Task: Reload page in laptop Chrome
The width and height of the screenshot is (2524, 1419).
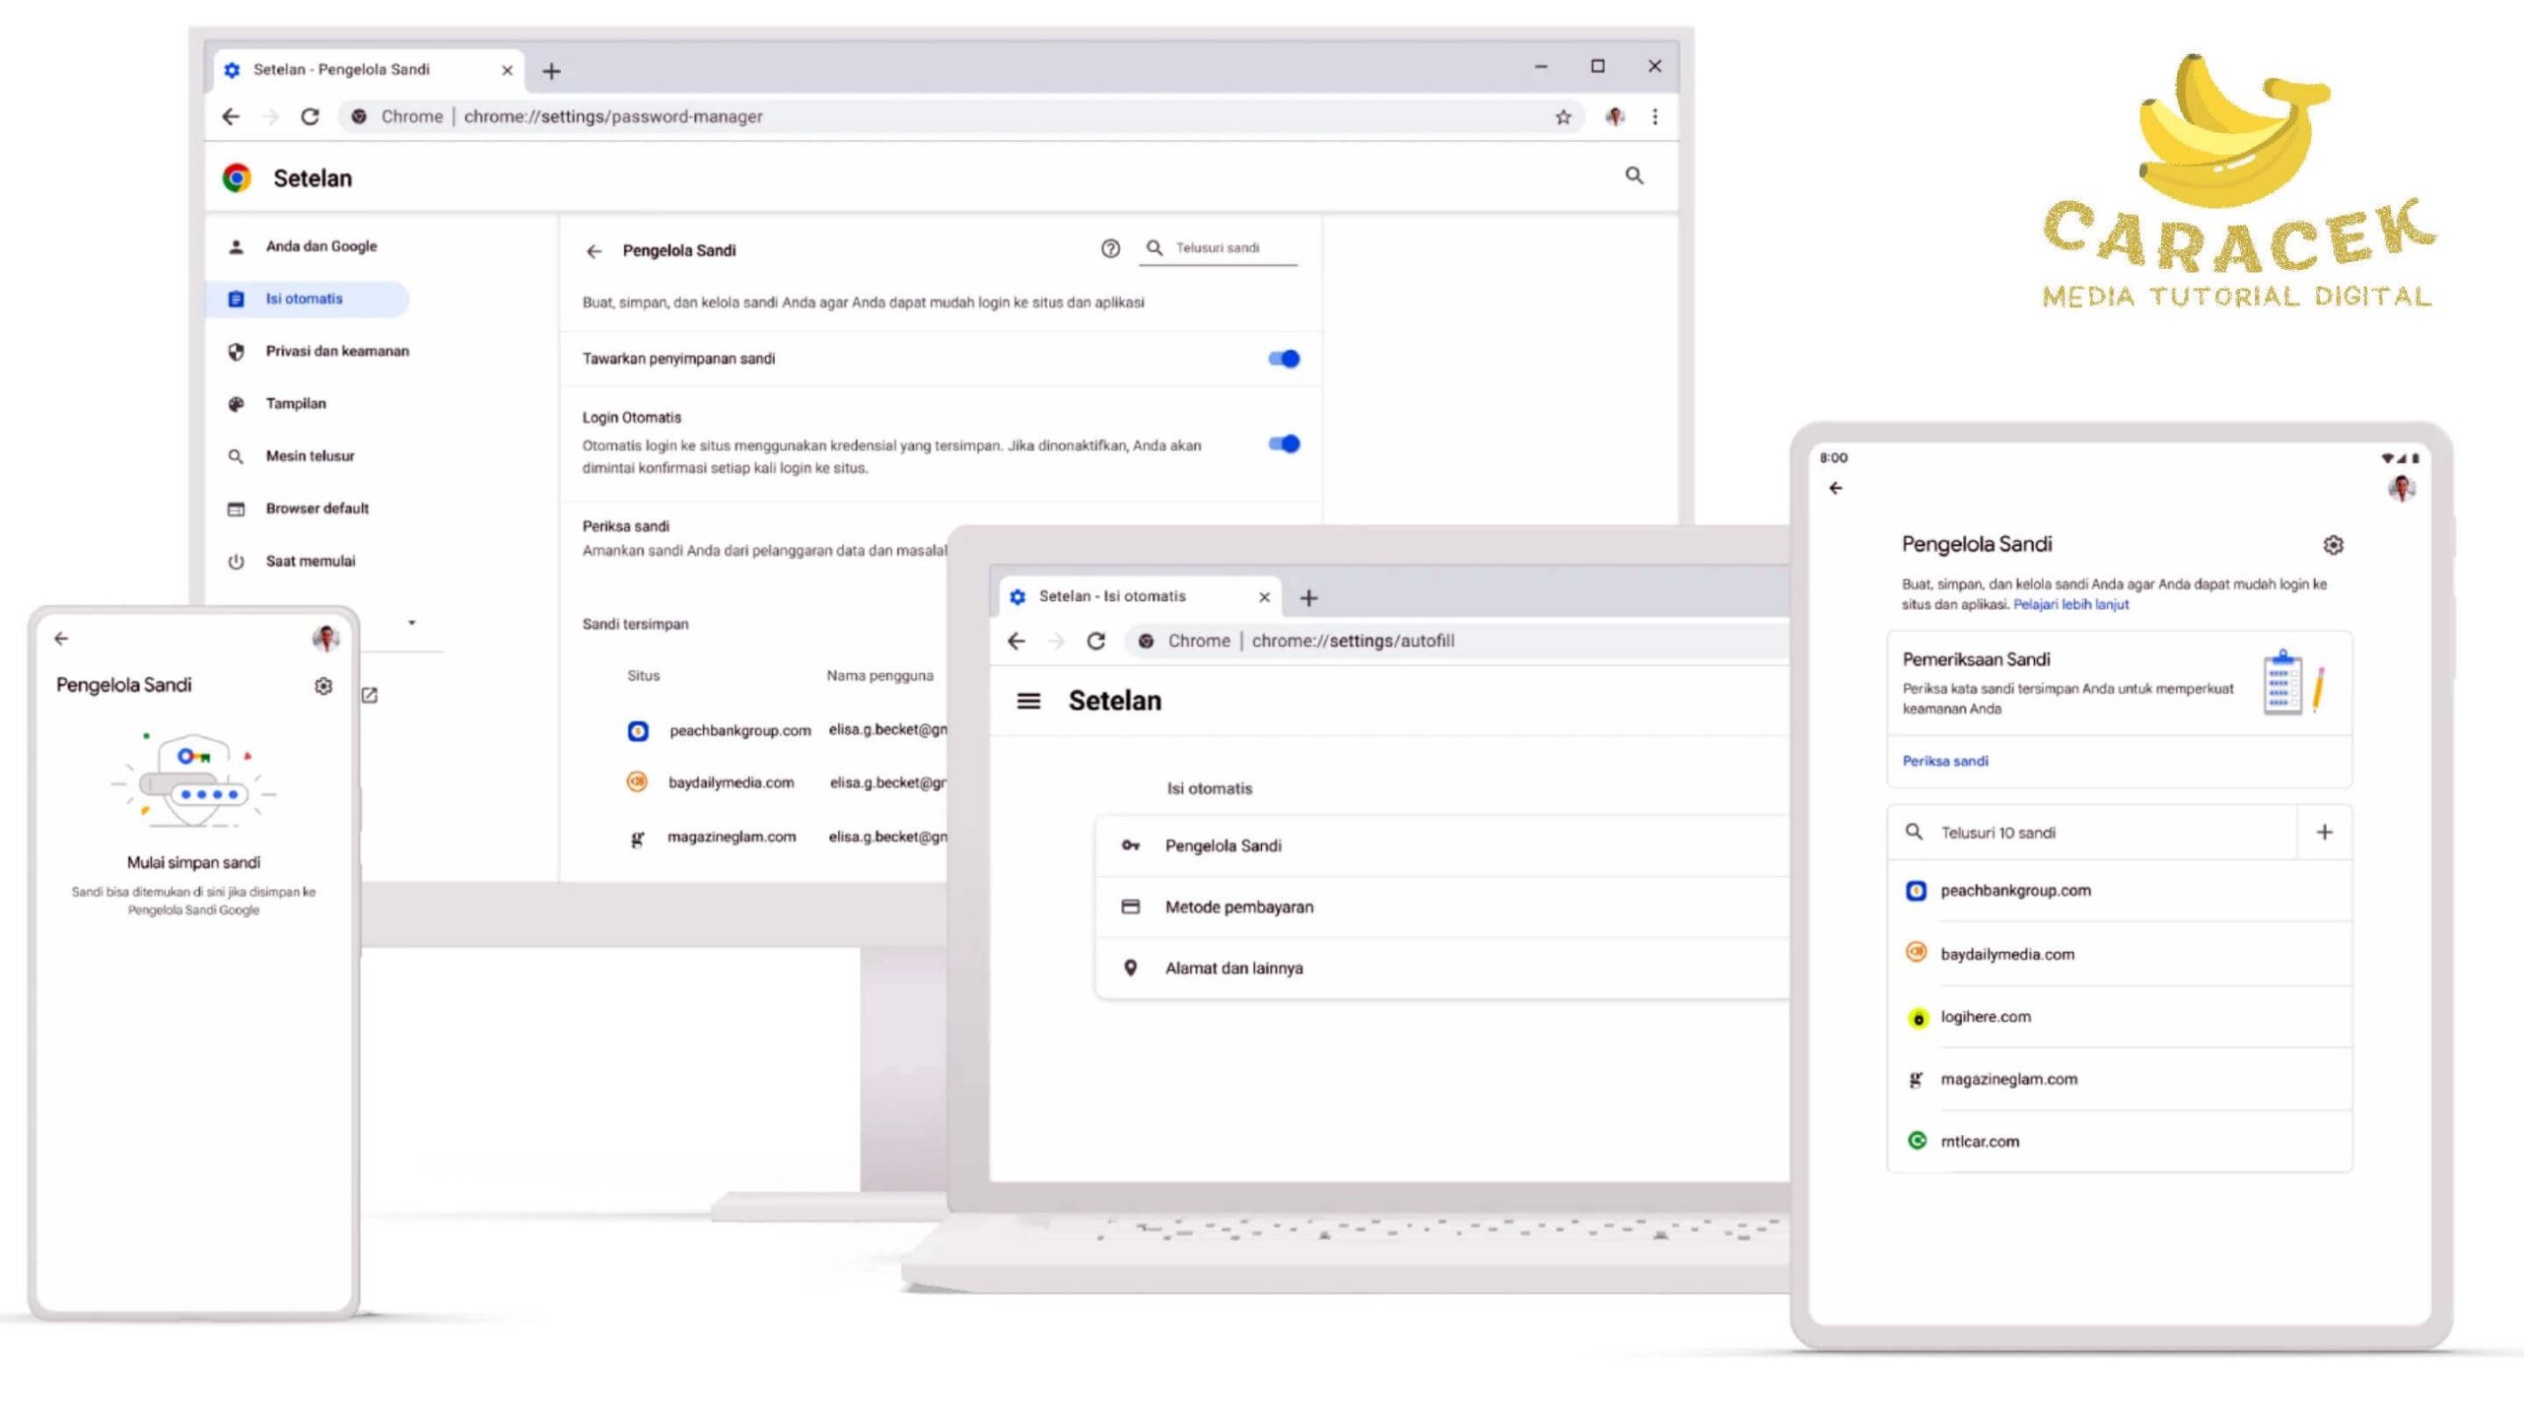Action: (x=1095, y=641)
